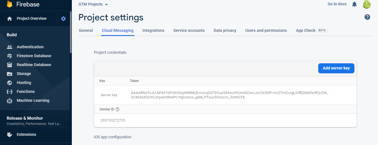Open Realtime Database in sidebar
The width and height of the screenshot is (378, 145).
[x=34, y=65]
